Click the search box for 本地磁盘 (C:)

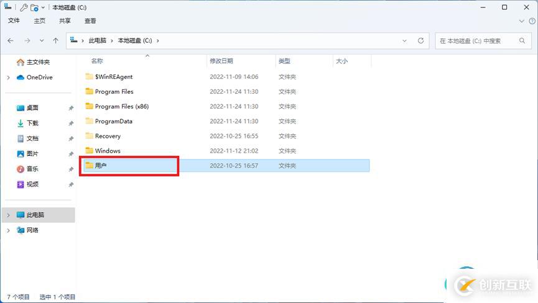point(483,41)
